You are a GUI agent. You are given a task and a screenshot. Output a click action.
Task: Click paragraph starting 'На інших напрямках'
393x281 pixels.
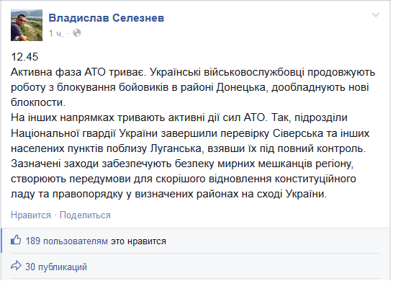190,133
